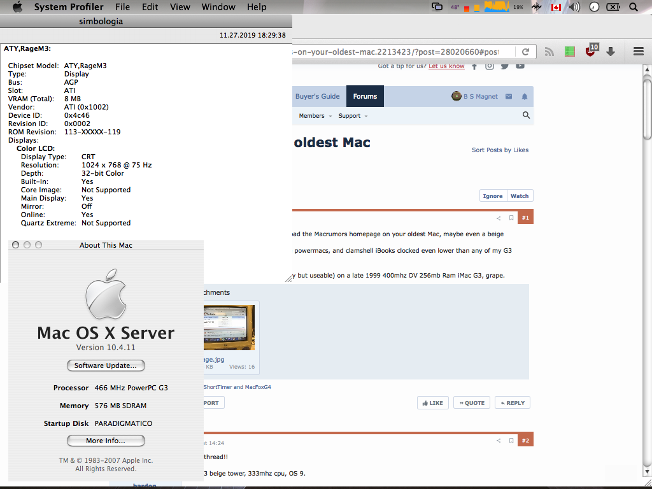
Task: Click the RSS feed toolbar icon
Action: click(549, 52)
